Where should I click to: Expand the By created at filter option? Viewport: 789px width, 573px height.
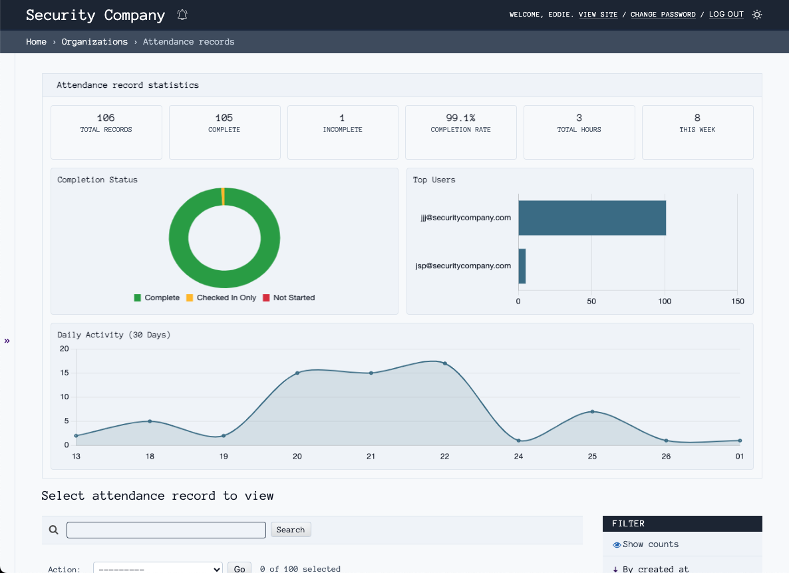tap(655, 568)
